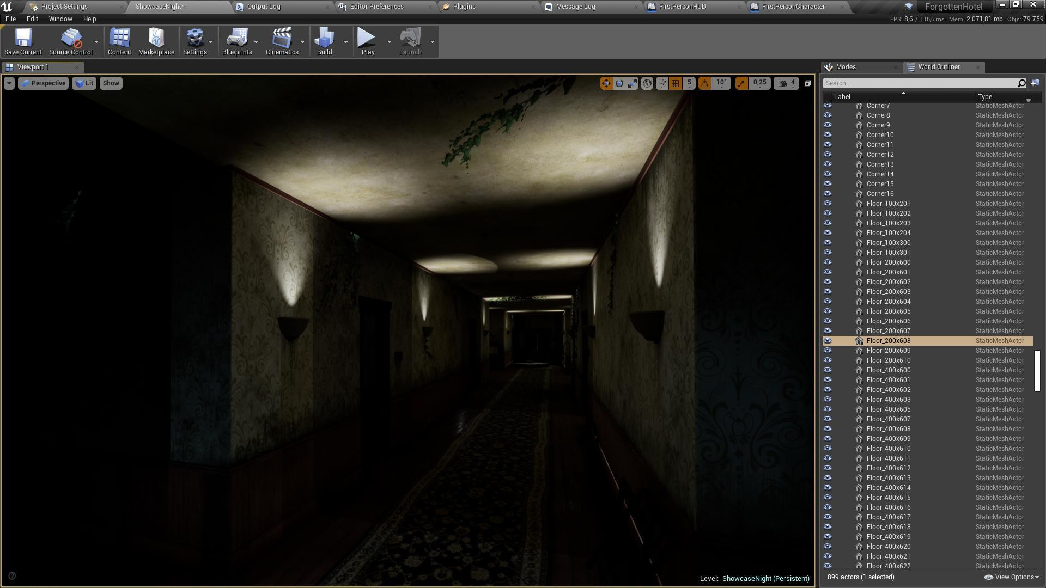Toggle world/local coordinate system icon

647,83
